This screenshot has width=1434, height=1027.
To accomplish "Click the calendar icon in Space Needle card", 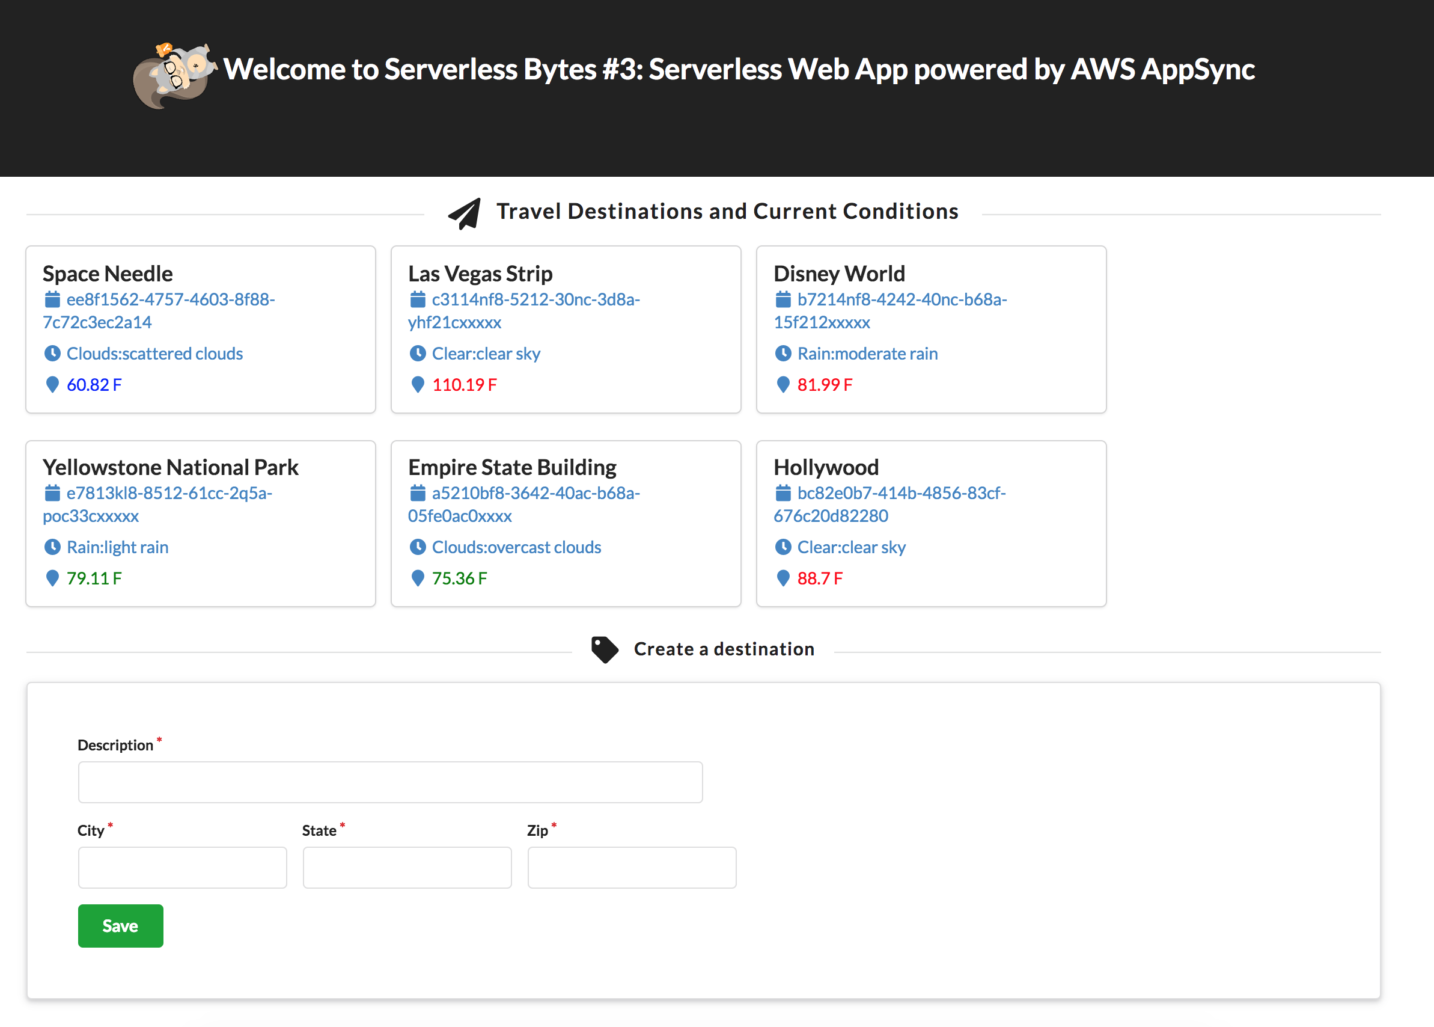I will pyautogui.click(x=52, y=299).
